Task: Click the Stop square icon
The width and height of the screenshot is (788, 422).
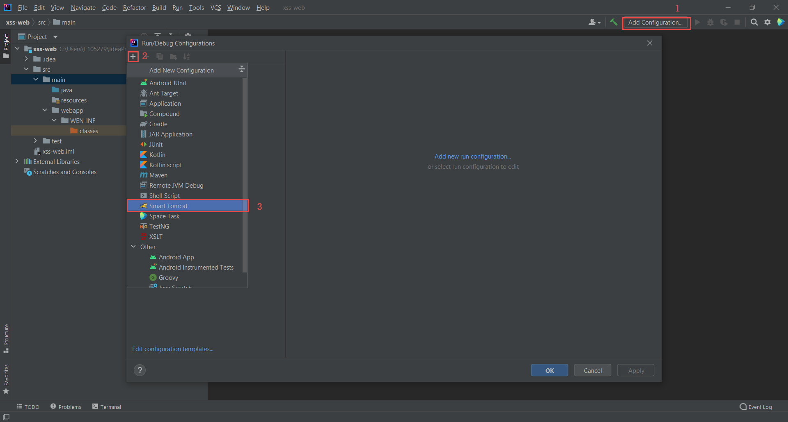Action: [x=737, y=23]
